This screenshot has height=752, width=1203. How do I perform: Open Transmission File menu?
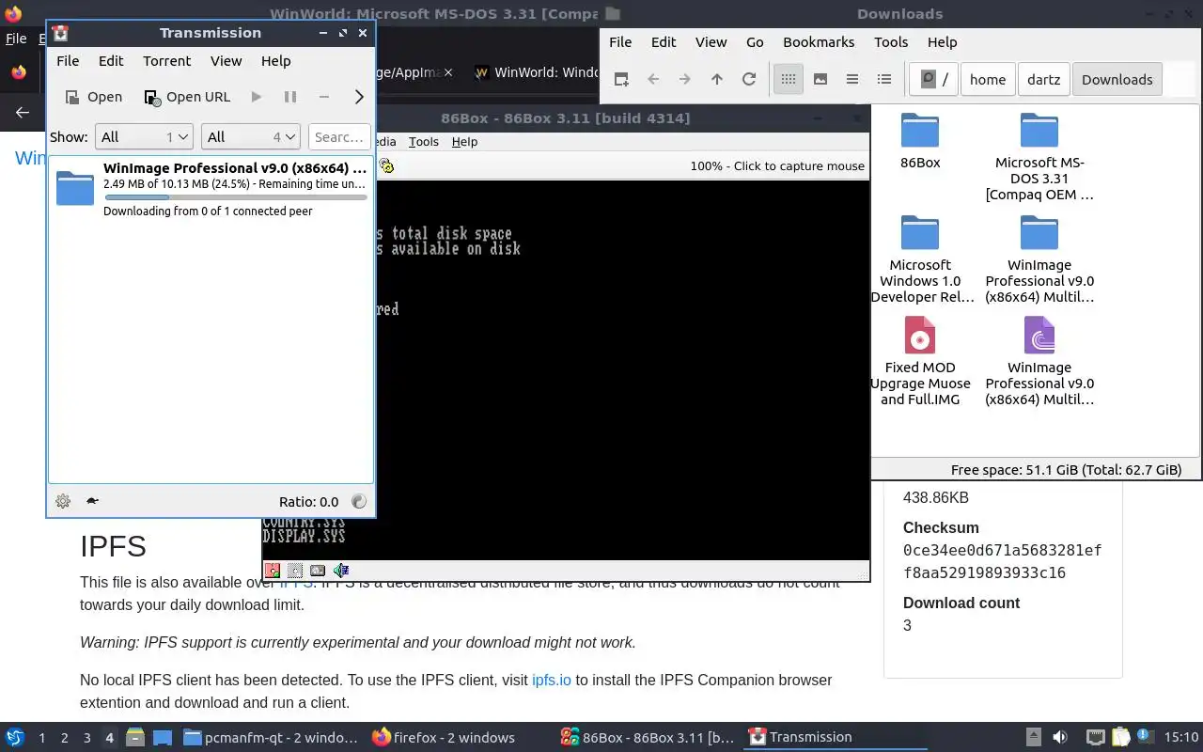(x=68, y=61)
